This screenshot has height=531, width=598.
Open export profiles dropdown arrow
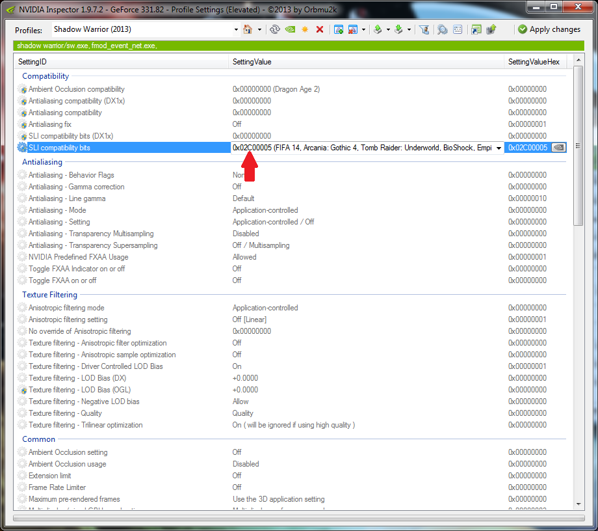(x=388, y=29)
